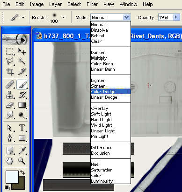Click the Adobe Online feather eye banner

tap(16, 39)
